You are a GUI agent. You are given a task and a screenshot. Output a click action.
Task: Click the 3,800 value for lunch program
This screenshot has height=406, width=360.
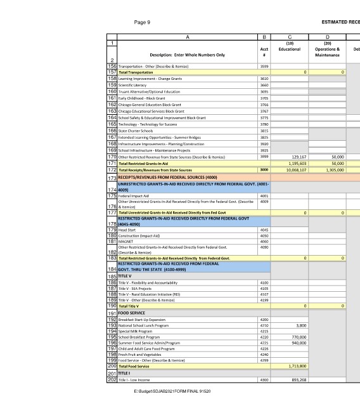pyautogui.click(x=302, y=325)
